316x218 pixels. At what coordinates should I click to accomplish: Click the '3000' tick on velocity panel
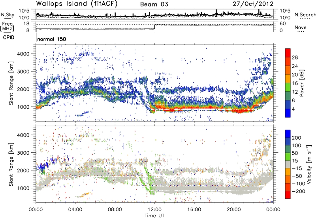(23, 153)
